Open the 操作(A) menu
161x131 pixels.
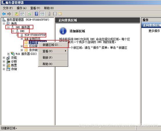22,8
